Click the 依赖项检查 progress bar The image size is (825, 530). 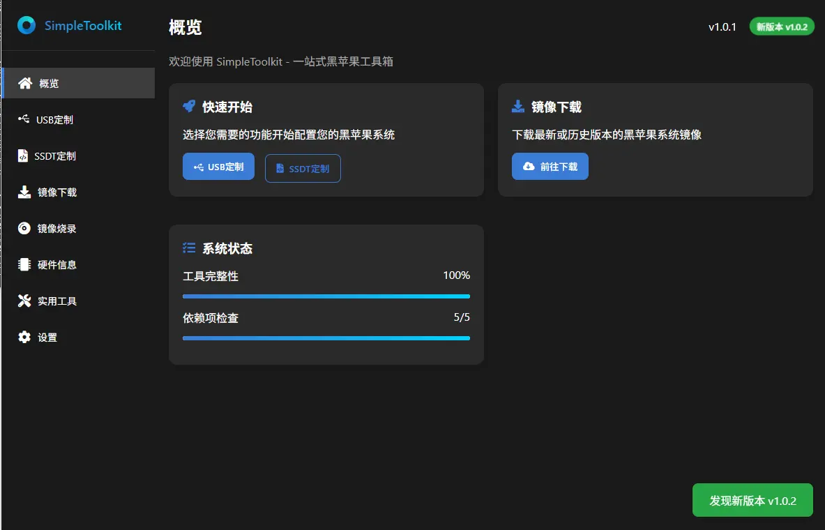click(x=326, y=338)
